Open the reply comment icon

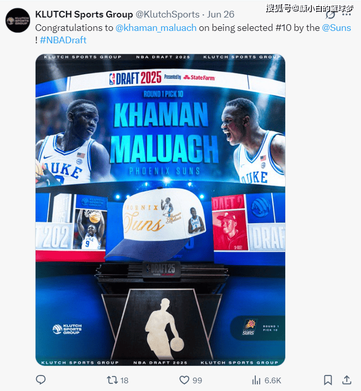click(x=41, y=380)
